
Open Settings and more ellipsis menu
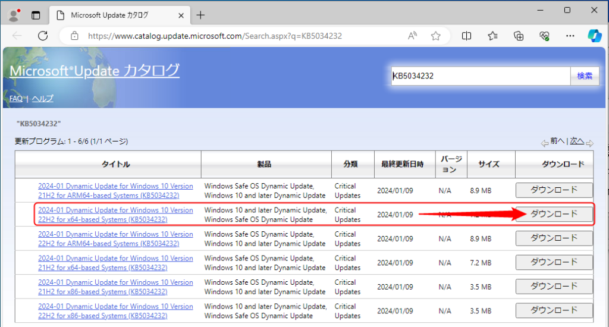tap(570, 36)
